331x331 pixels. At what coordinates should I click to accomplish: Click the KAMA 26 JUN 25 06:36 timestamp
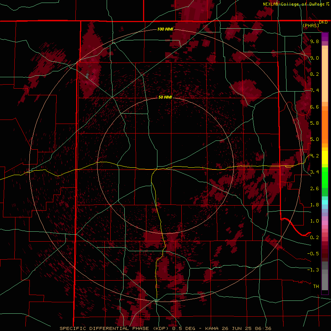pos(238,328)
